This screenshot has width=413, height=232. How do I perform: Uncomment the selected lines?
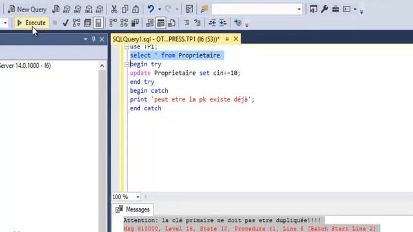click(x=197, y=23)
